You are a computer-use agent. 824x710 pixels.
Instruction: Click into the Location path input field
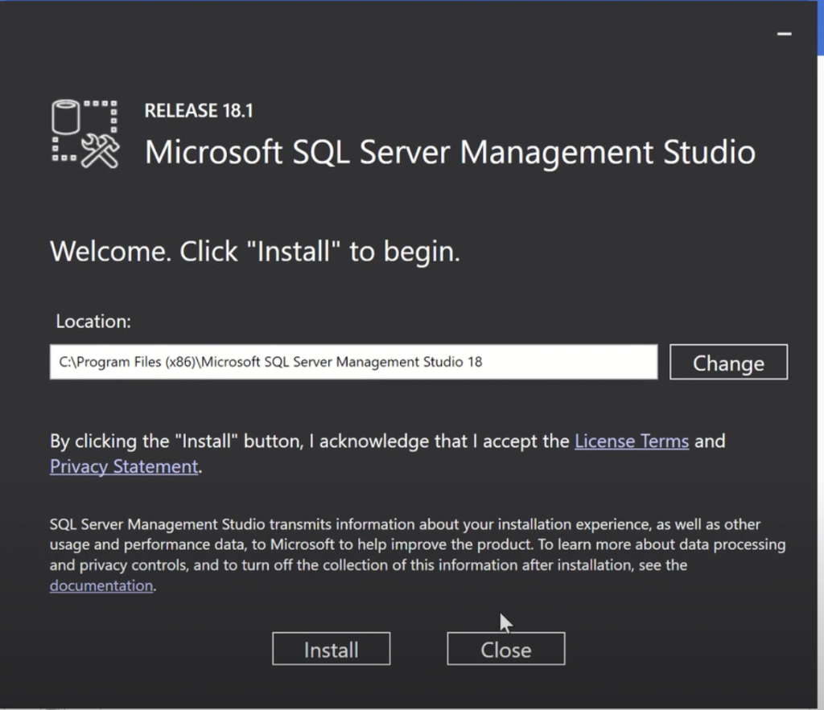pos(354,362)
